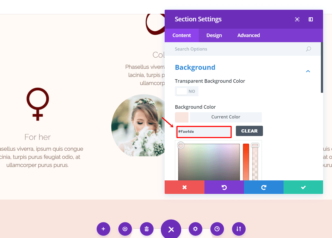
Task: Click the portability up-down arrows icon
Action: coord(239,229)
